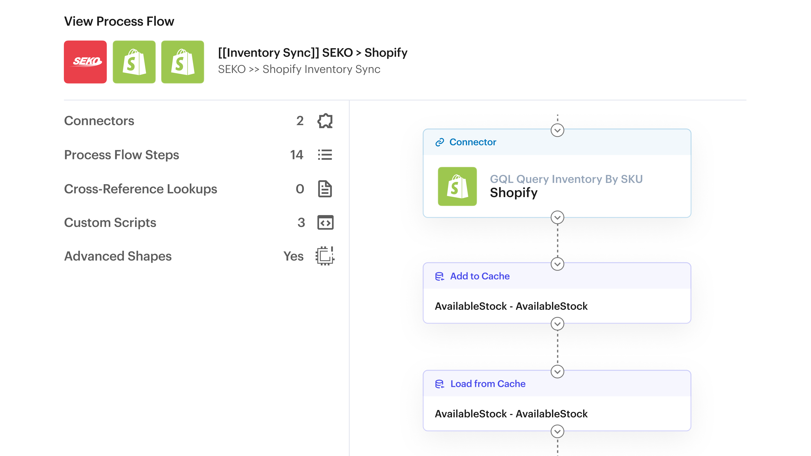Expand the chevron below Load from Cache card
This screenshot has height=456, width=811.
point(557,431)
